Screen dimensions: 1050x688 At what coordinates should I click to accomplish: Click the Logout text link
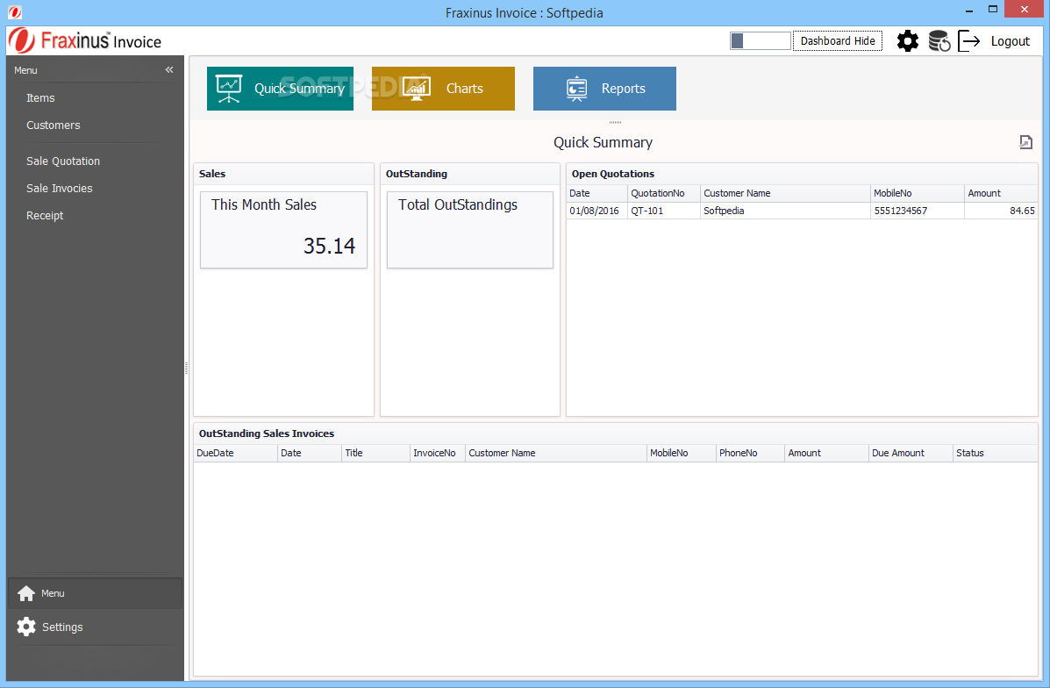pos(1010,41)
